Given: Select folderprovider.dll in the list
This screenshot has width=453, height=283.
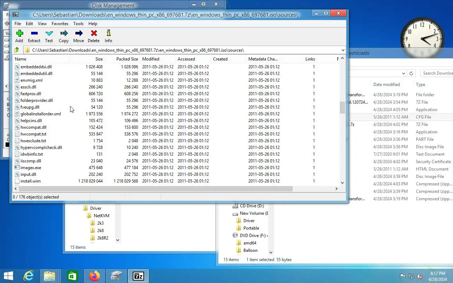Looking at the screenshot, I should (x=36, y=100).
